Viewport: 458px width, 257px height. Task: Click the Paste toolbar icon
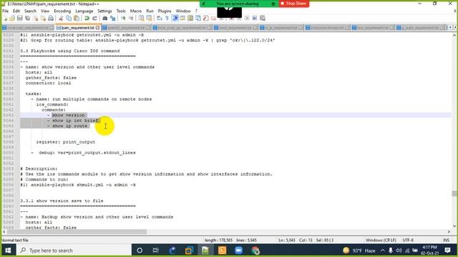77,19
